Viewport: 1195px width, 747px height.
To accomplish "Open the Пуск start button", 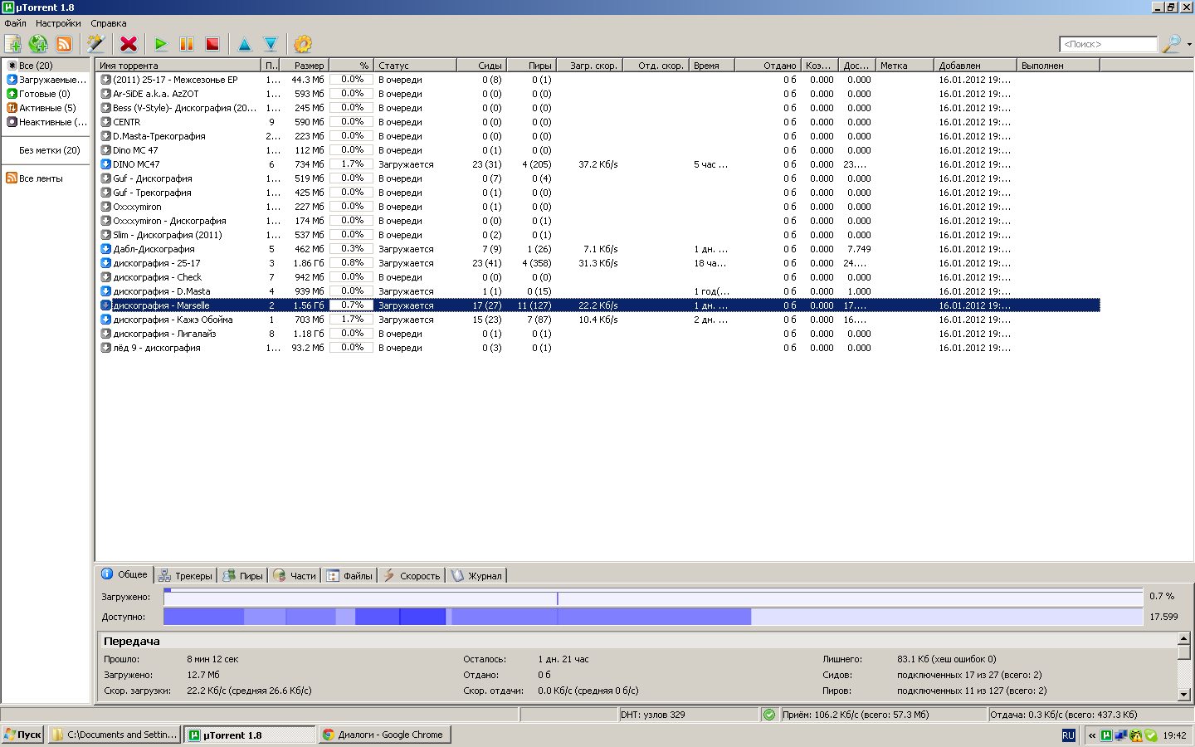I will (22, 735).
